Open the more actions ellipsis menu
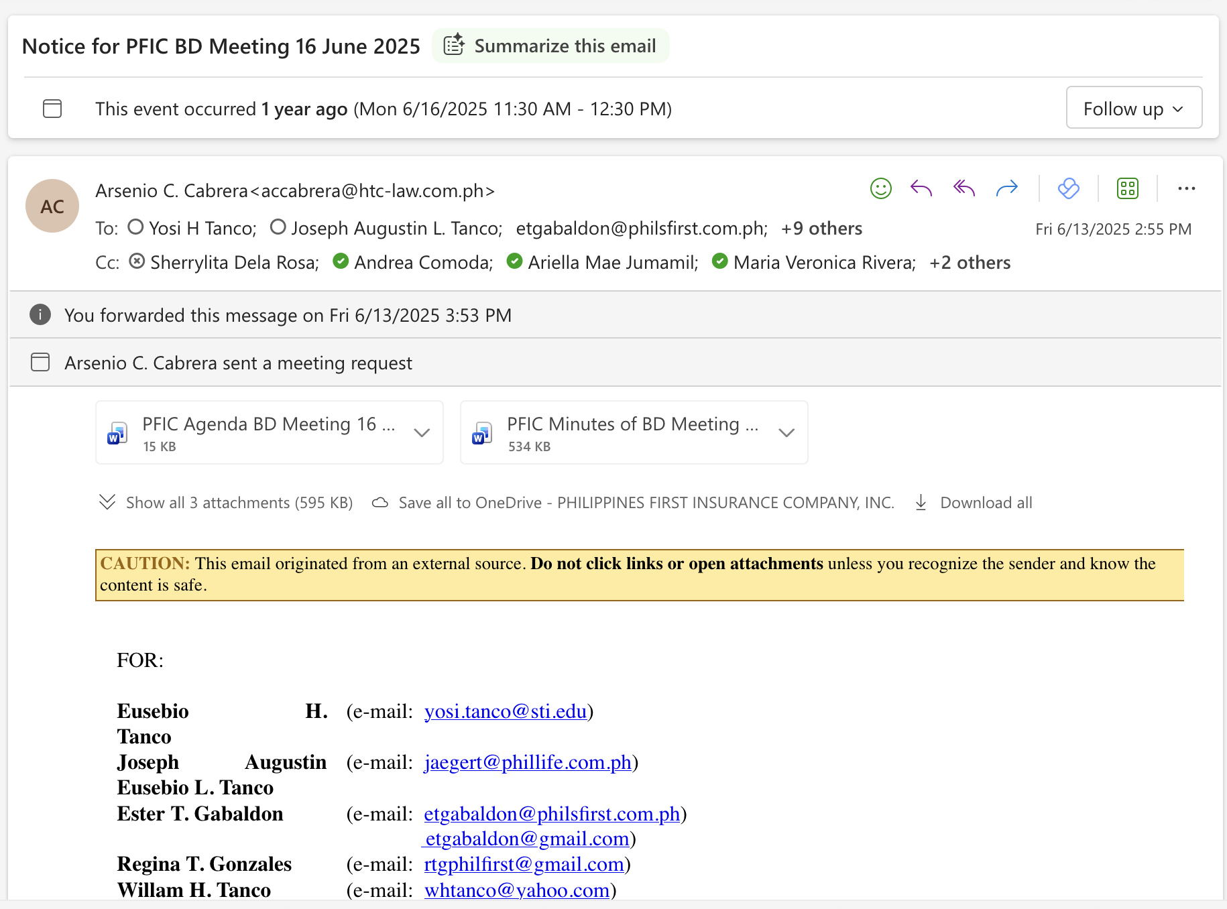1227x909 pixels. [x=1186, y=188]
